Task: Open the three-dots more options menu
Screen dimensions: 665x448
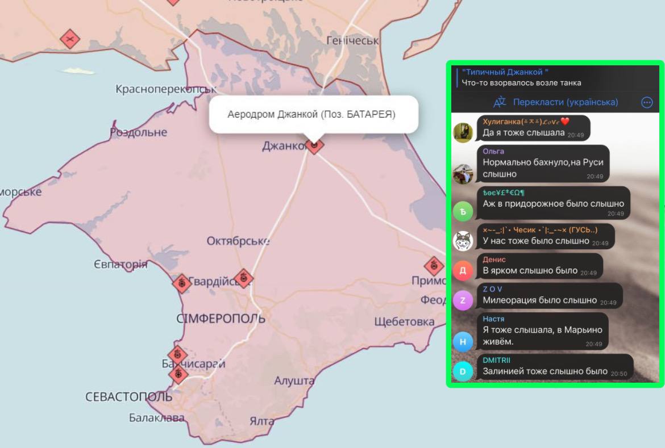Action: [646, 102]
